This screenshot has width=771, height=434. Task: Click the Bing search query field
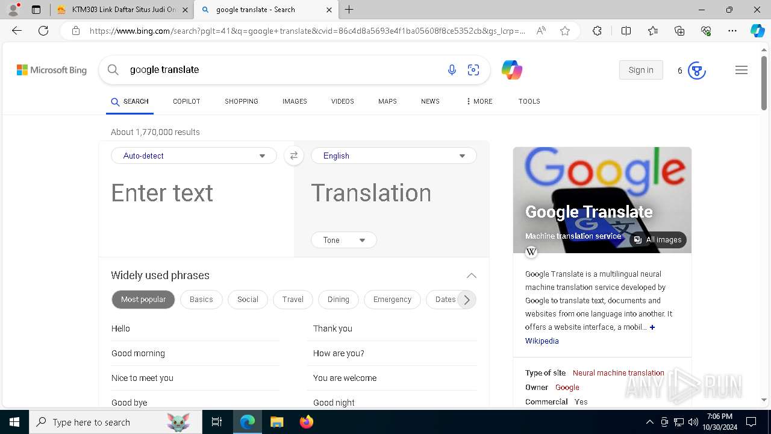coord(283,70)
